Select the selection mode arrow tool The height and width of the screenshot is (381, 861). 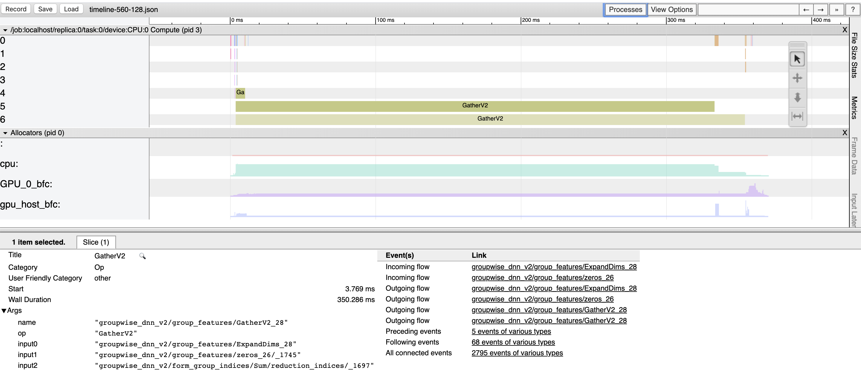point(798,59)
